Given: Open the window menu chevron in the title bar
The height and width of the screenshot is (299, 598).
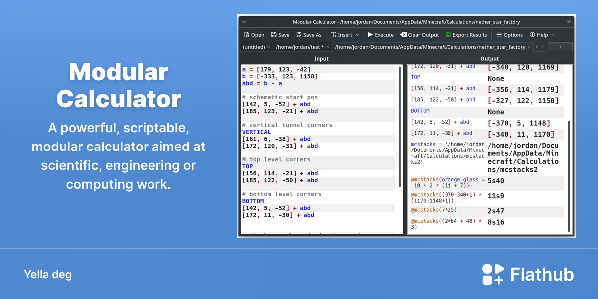Looking at the screenshot, I should tap(244, 22).
